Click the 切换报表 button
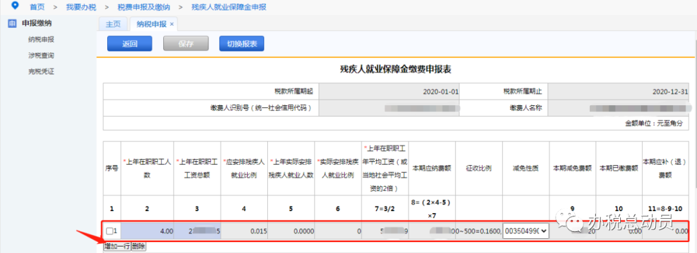Screen dimensions: 697x253 click(242, 44)
